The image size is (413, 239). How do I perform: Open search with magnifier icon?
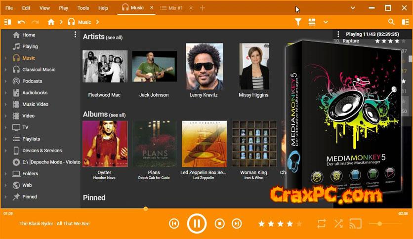[x=391, y=22]
